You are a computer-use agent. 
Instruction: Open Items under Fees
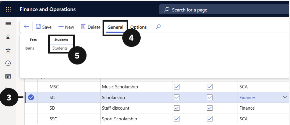(29, 48)
